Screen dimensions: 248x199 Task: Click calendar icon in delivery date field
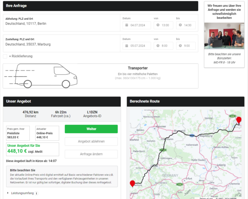(127, 46)
